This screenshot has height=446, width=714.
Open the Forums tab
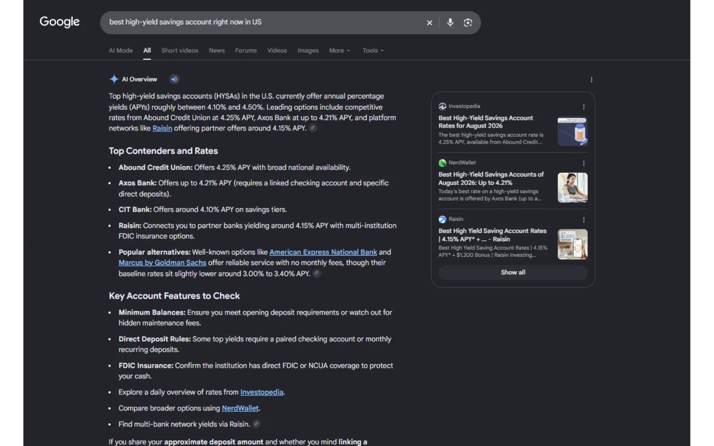pos(246,50)
